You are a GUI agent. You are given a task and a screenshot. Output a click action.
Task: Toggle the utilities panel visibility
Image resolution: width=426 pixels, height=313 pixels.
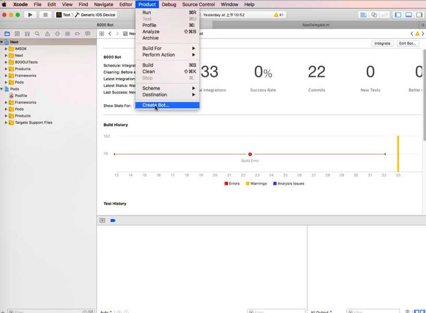pyautogui.click(x=419, y=15)
